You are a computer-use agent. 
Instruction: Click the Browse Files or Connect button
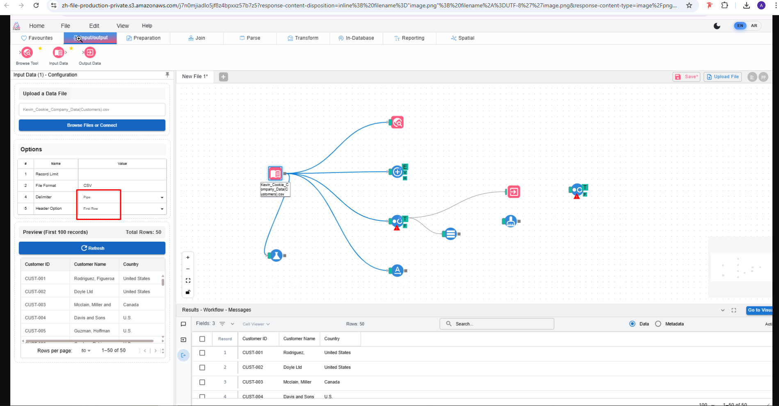pyautogui.click(x=92, y=125)
